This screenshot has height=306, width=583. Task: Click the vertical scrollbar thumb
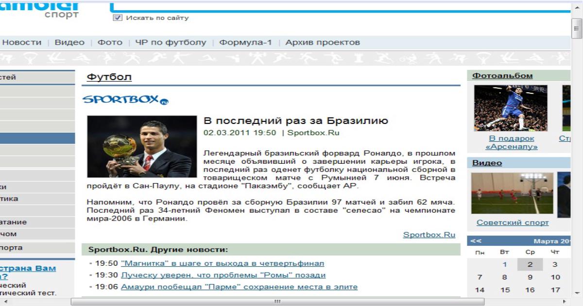pos(577,28)
